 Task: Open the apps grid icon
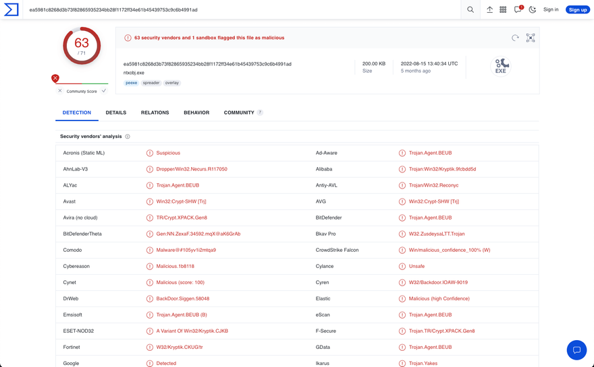point(503,9)
